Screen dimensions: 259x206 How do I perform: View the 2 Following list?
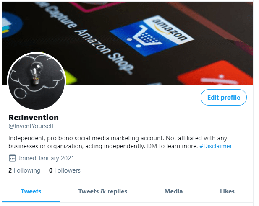click(24, 170)
